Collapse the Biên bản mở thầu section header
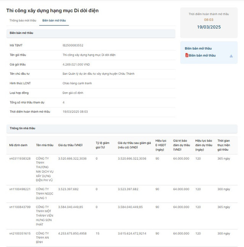 [x=91, y=33]
